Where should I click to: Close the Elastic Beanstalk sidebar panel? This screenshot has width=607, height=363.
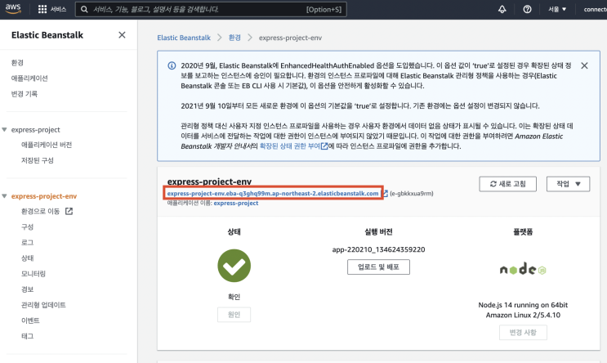point(122,35)
